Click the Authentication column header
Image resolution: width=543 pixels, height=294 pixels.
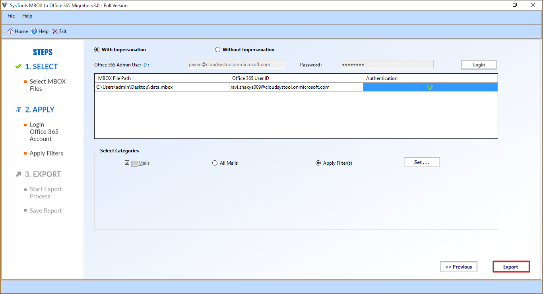[430, 78]
